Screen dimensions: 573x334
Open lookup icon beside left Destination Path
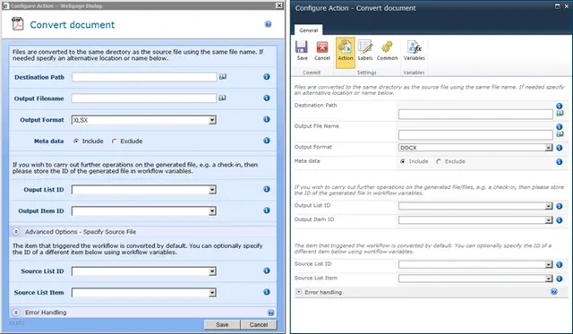pos(223,77)
